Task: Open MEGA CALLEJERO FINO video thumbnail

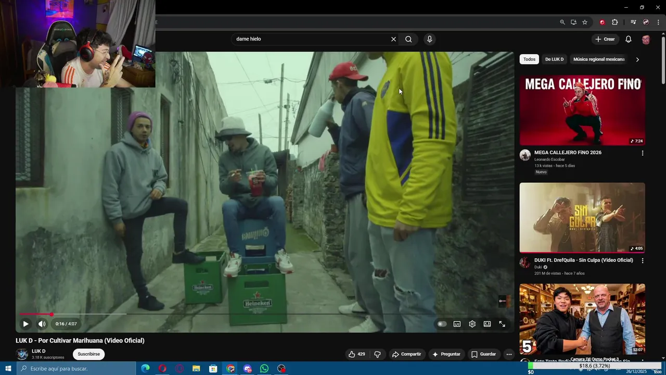Action: point(582,110)
